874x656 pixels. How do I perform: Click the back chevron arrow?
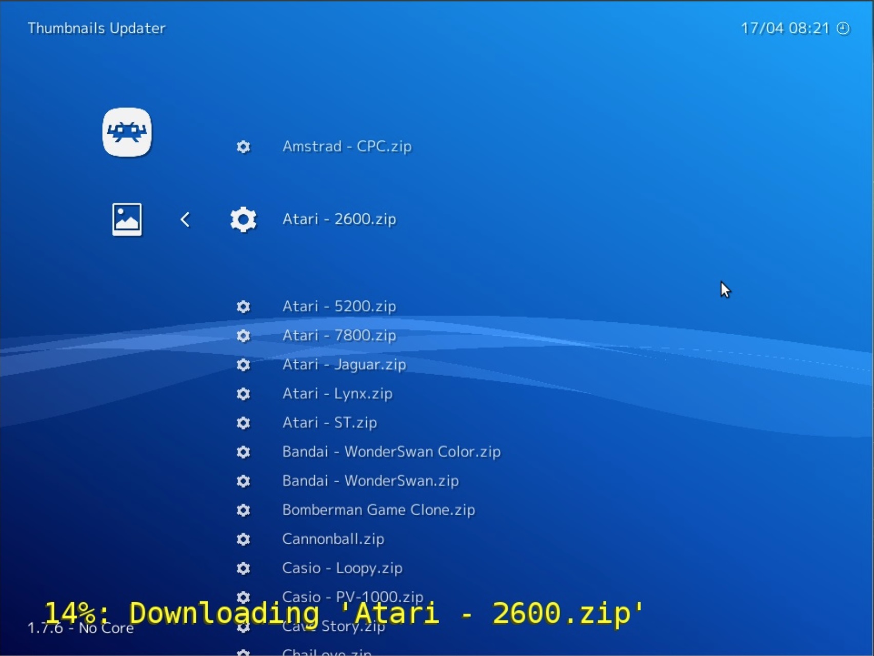point(185,220)
